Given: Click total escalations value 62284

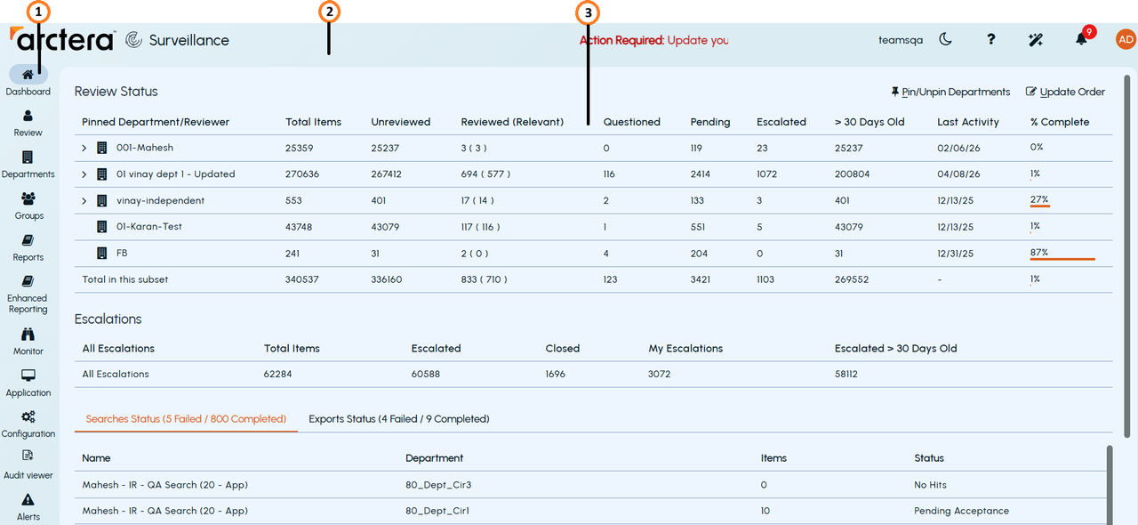Looking at the screenshot, I should tap(278, 374).
